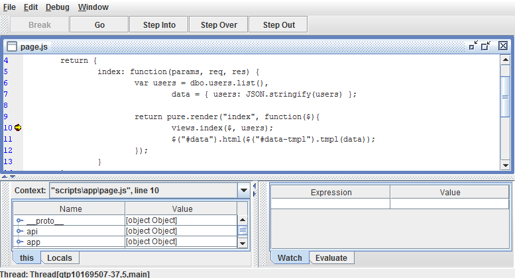Open the Window menu
The width and height of the screenshot is (515, 278).
tap(93, 7)
